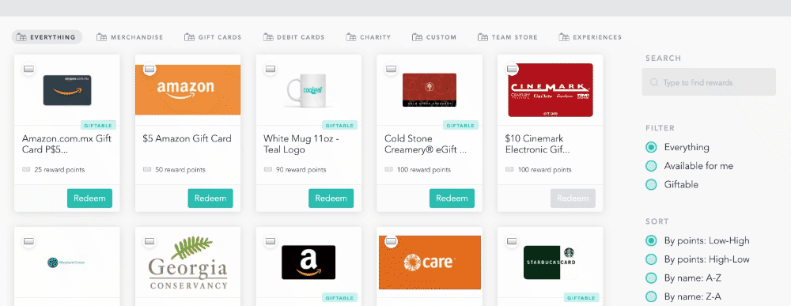
Task: Click the gift icon beside Merchandise tab
Action: [x=101, y=37]
